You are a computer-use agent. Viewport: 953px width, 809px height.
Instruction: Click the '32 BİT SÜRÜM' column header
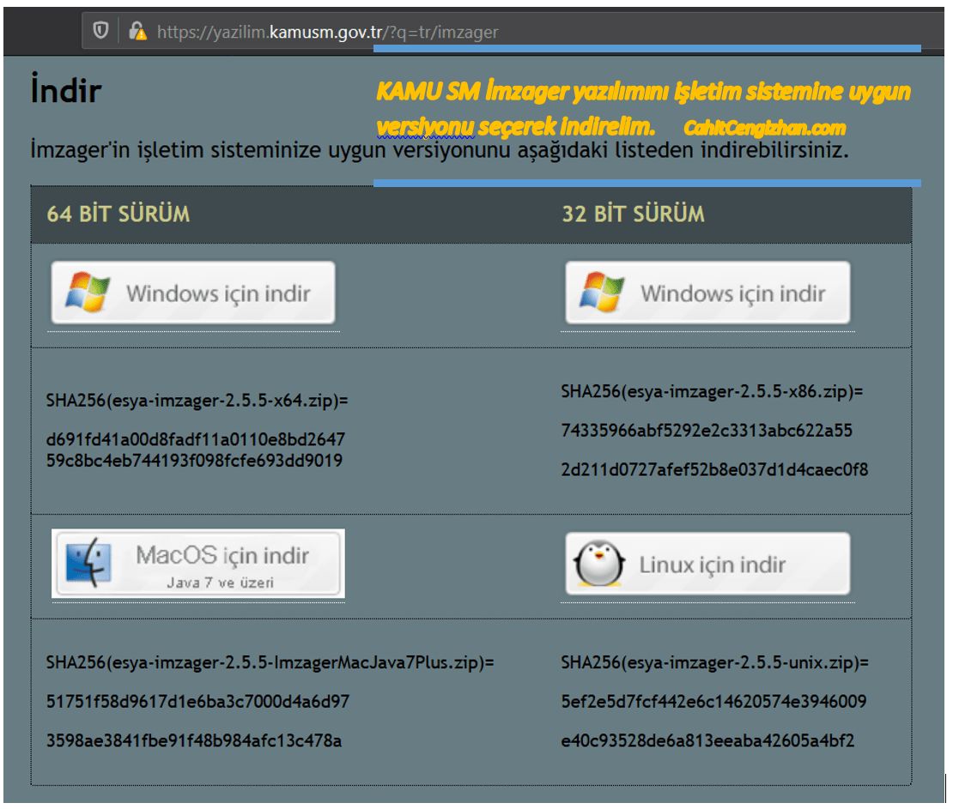click(633, 214)
